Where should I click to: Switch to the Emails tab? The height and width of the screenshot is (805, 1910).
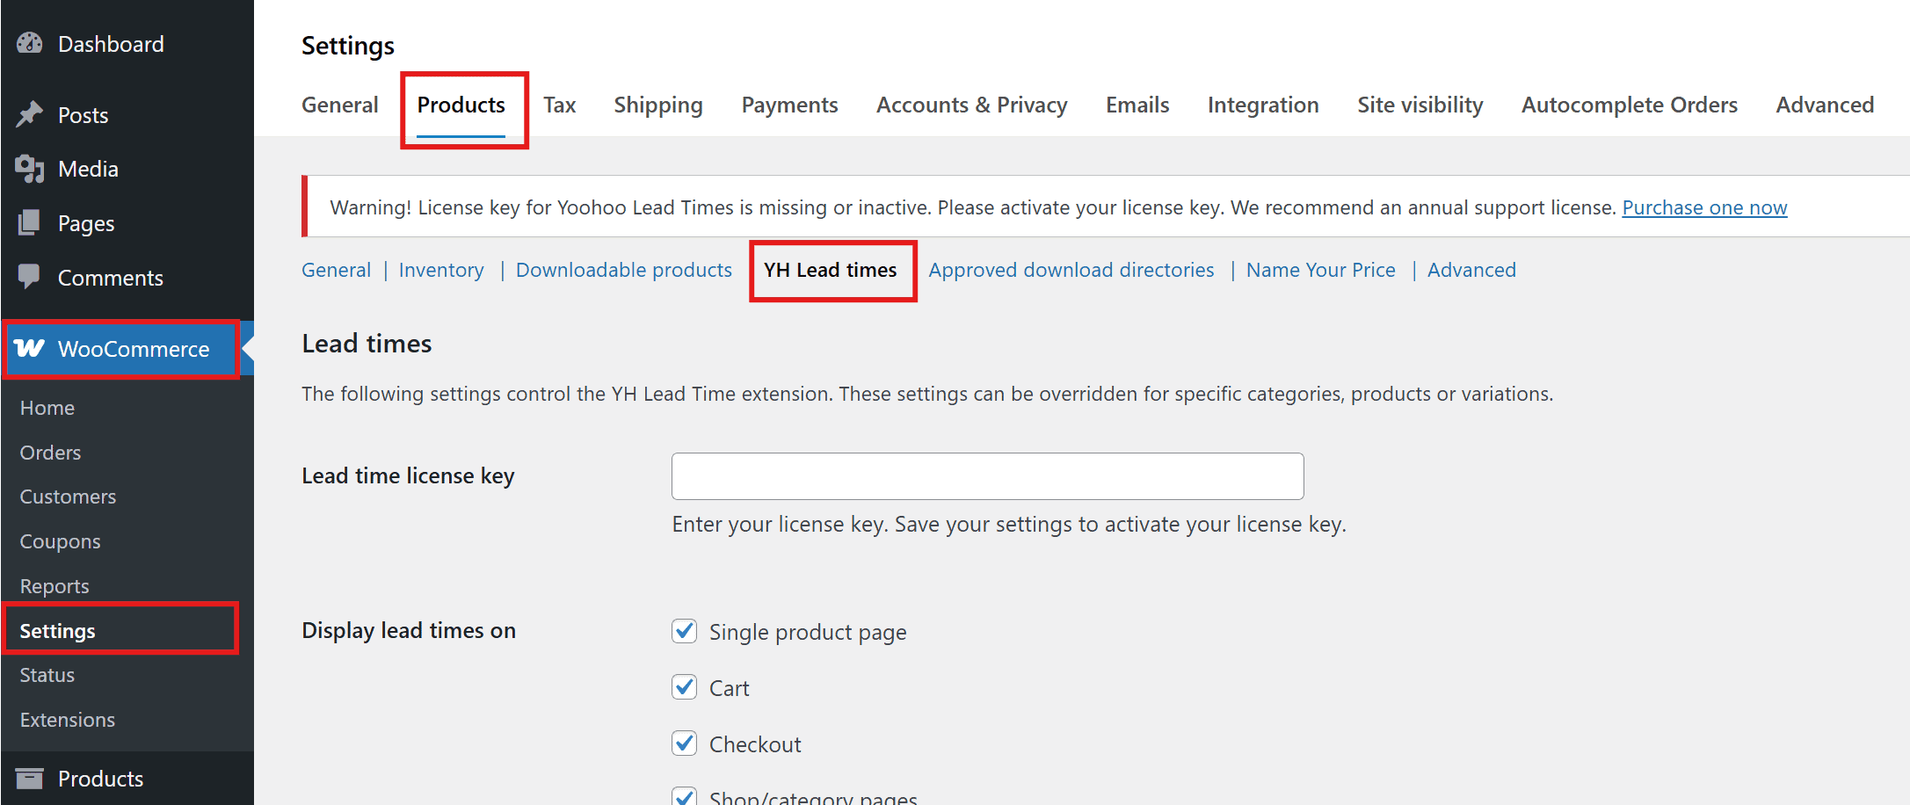coord(1137,105)
